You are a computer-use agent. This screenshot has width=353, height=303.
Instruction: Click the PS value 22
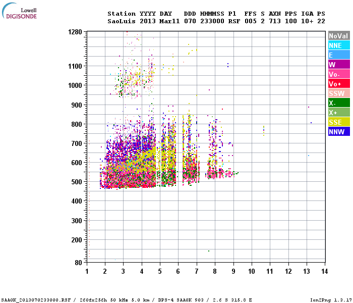tap(321, 21)
